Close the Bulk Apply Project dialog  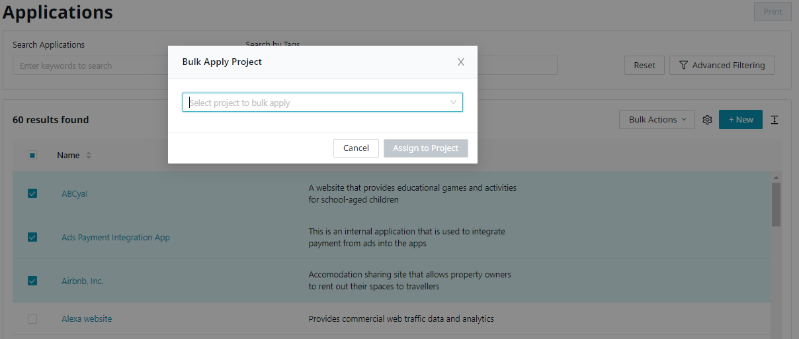(x=461, y=62)
